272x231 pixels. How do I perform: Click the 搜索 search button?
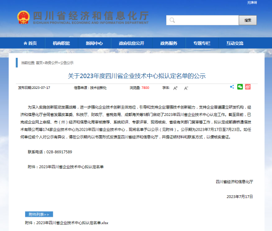[248, 20]
